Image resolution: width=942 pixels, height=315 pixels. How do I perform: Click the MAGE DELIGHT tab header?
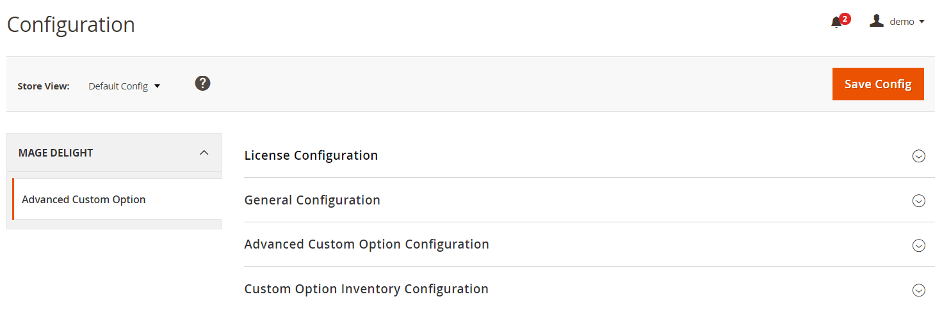(56, 153)
